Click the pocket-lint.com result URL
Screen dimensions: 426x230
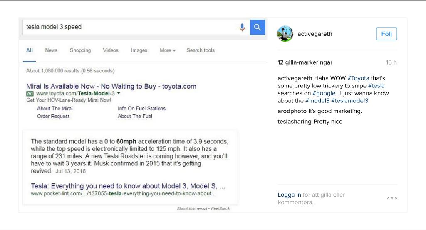click(123, 193)
